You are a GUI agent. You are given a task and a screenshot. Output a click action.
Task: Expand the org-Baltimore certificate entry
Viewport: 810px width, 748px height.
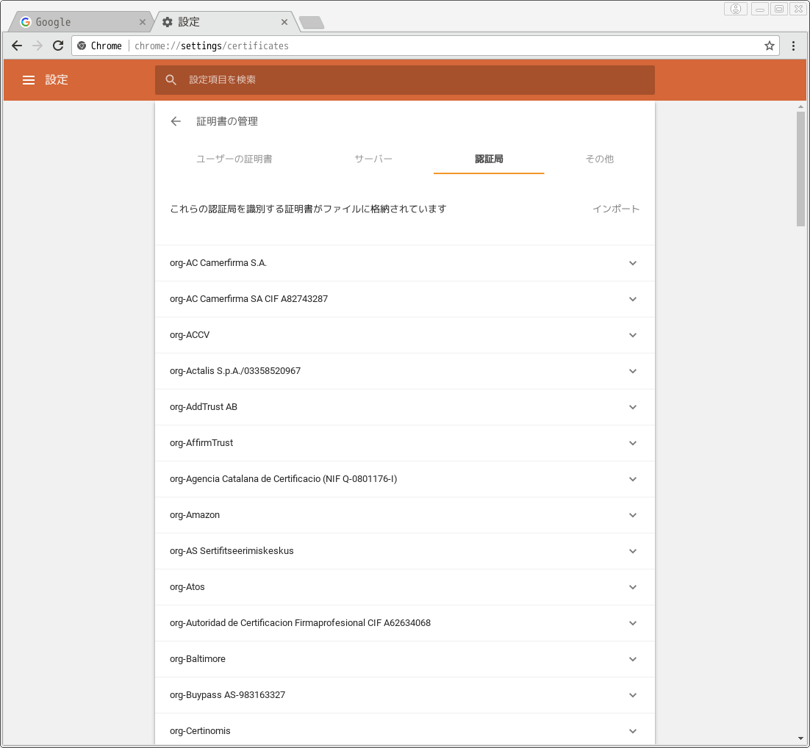pos(633,659)
